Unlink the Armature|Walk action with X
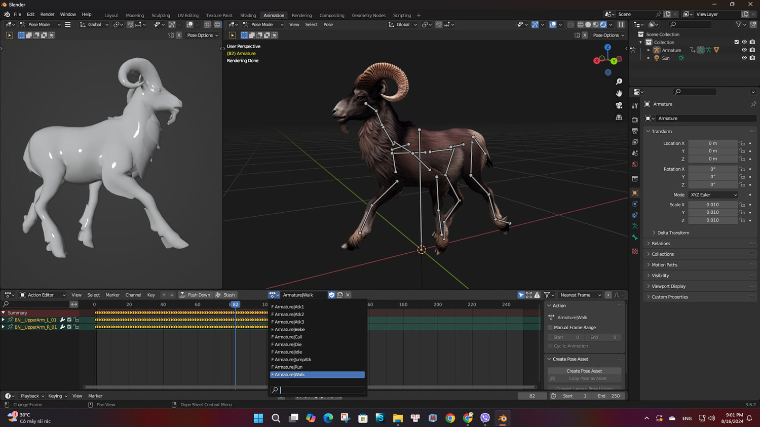 click(348, 295)
